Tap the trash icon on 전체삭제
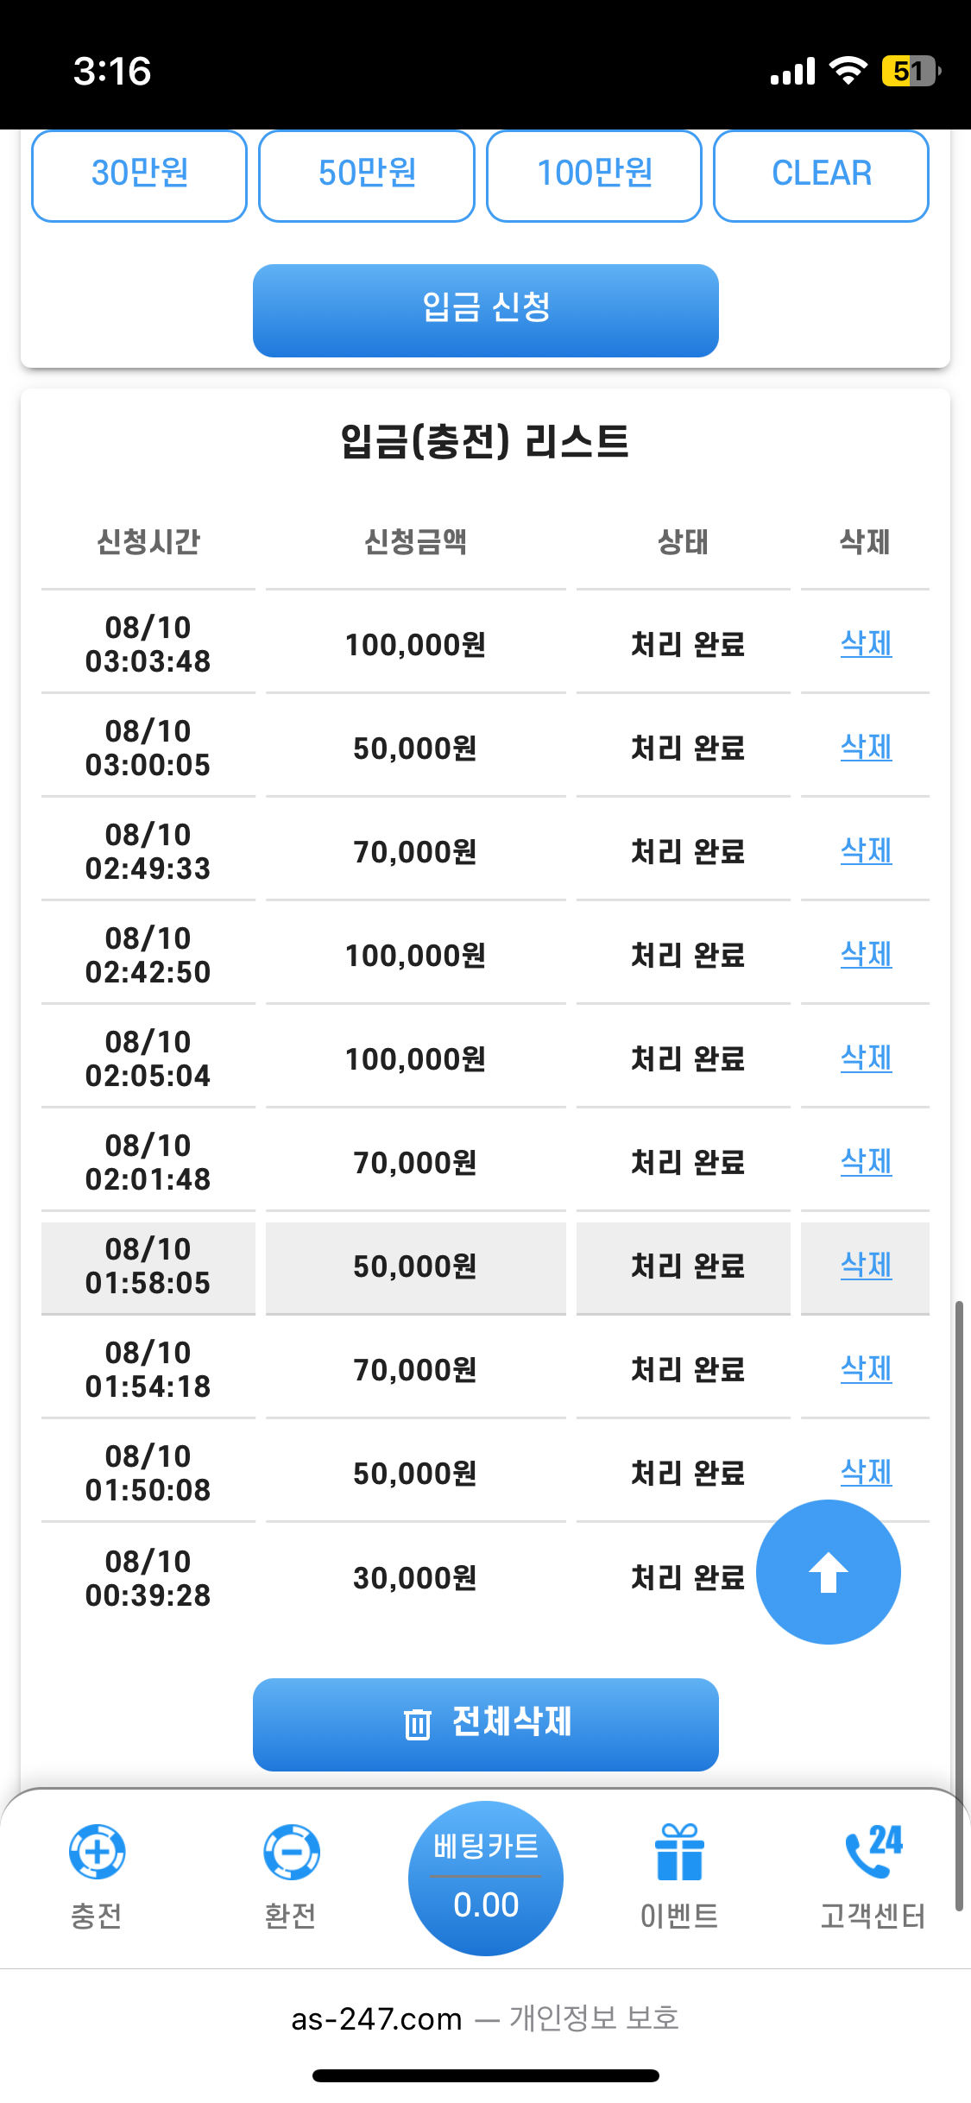Image resolution: width=971 pixels, height=2103 pixels. (418, 1724)
